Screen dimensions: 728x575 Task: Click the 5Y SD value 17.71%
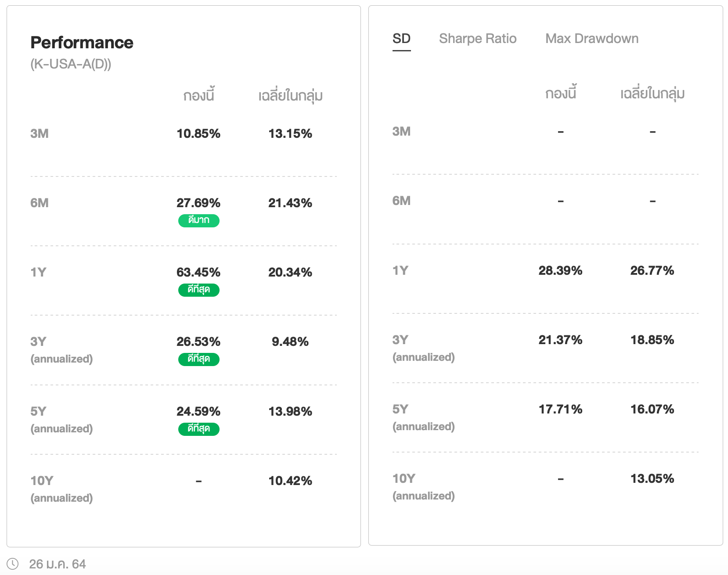pos(560,409)
